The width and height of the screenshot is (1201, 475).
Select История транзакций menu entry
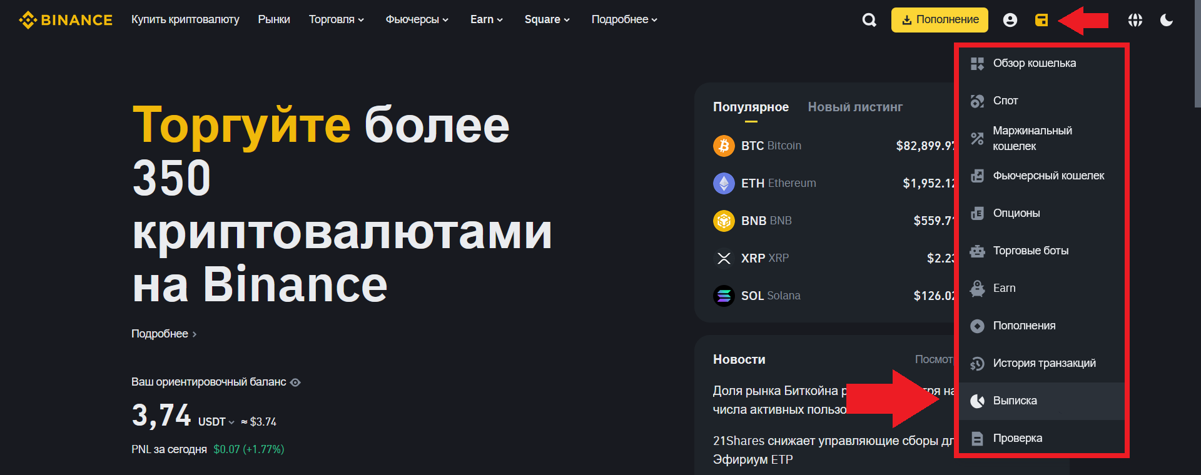pyautogui.click(x=1041, y=363)
